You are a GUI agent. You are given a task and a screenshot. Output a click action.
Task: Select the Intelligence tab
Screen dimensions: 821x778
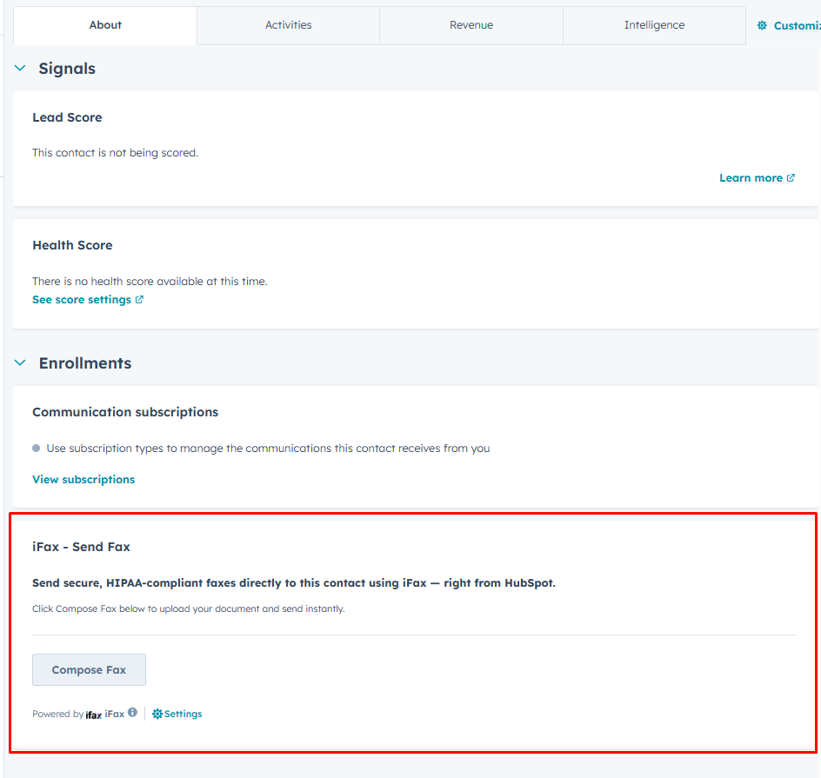(x=654, y=25)
